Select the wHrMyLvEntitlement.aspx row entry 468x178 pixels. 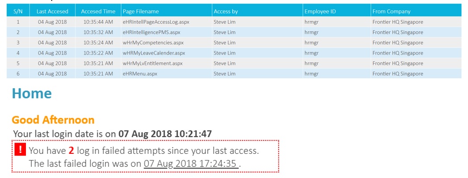tap(234, 64)
